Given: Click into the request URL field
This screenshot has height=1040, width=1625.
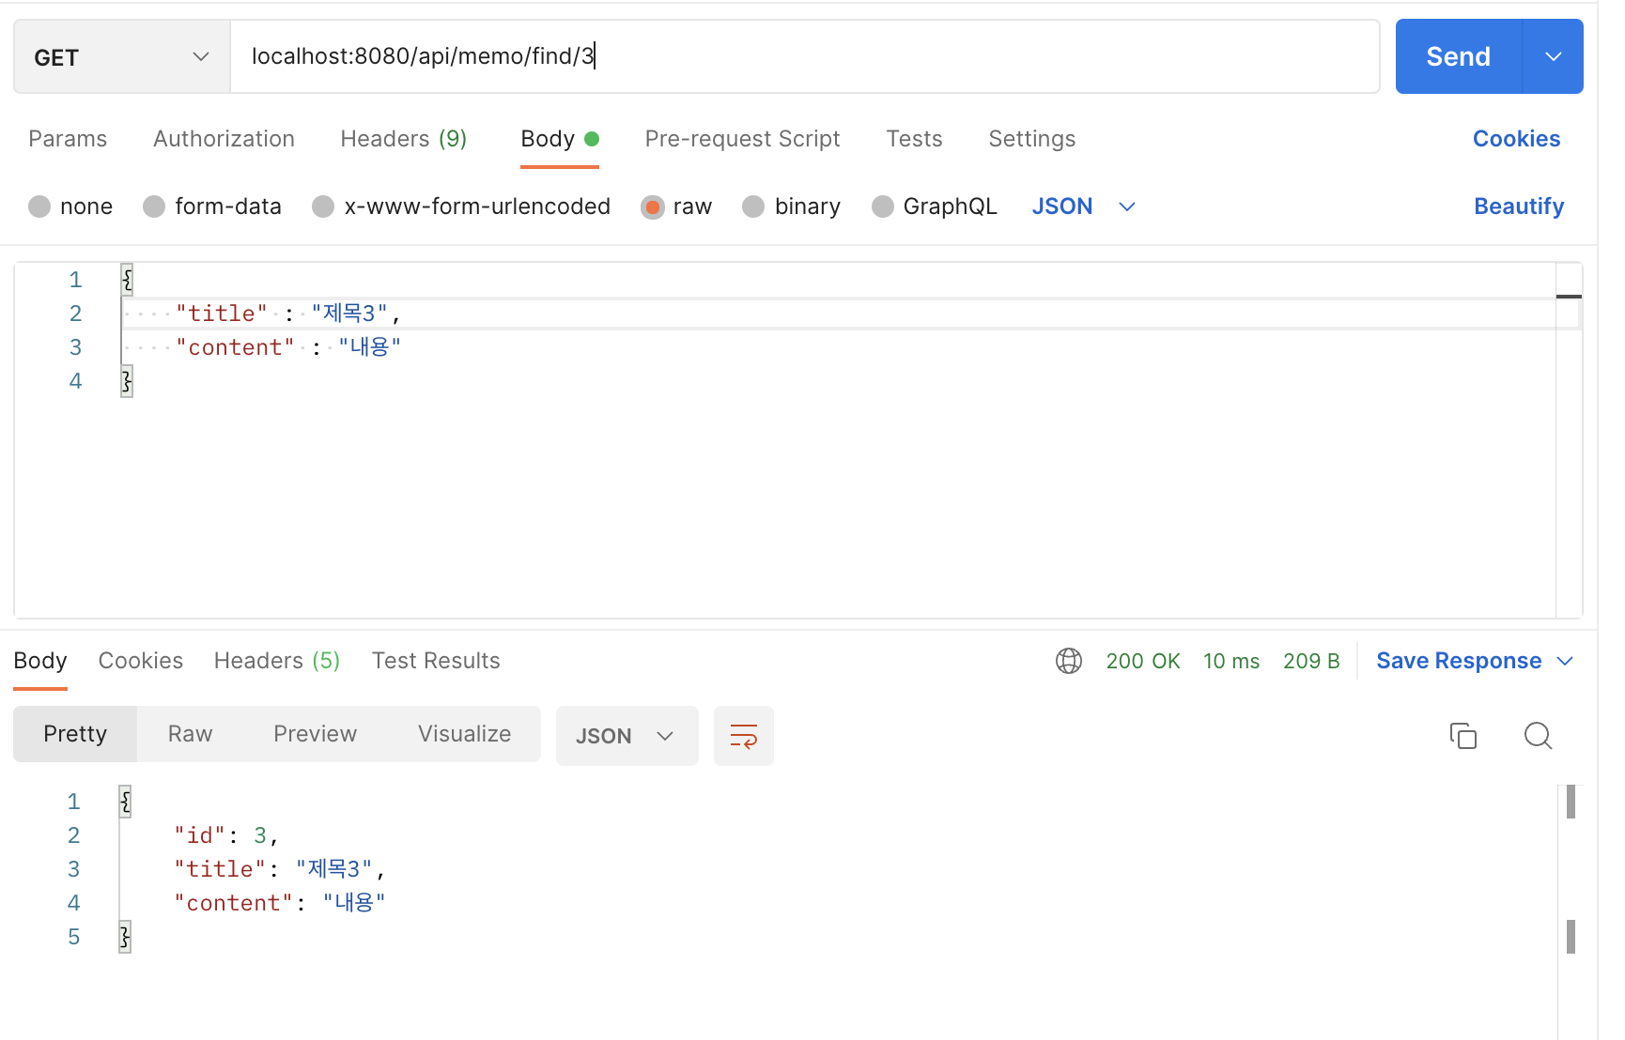Looking at the screenshot, I should pos(804,57).
